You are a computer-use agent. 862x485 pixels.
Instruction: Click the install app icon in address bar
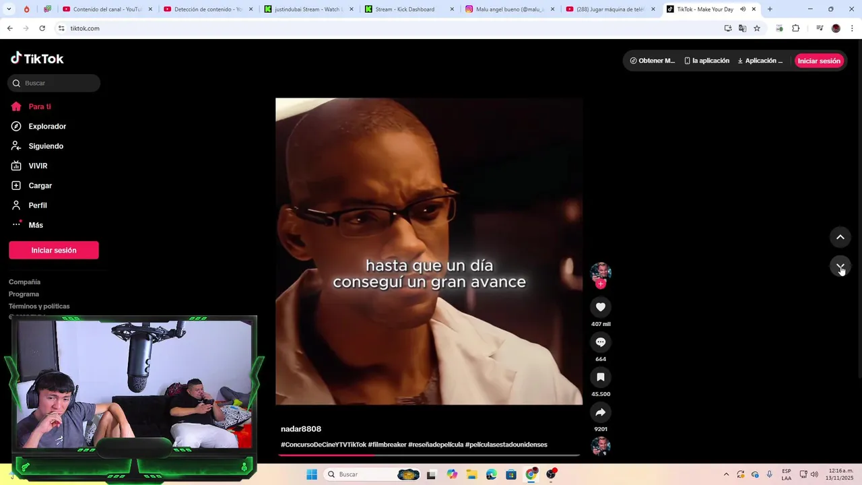(728, 28)
